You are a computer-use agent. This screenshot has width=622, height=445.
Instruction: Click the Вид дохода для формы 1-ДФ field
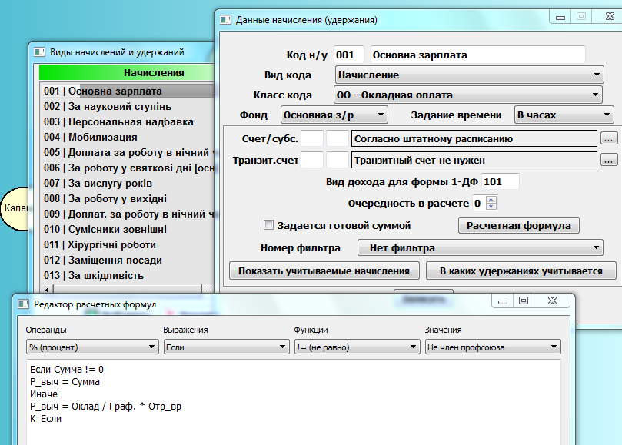500,182
